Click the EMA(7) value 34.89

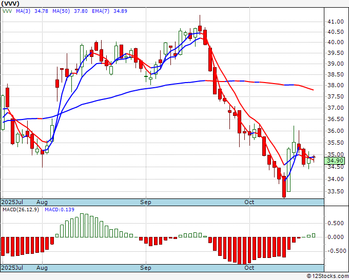click(x=120, y=11)
